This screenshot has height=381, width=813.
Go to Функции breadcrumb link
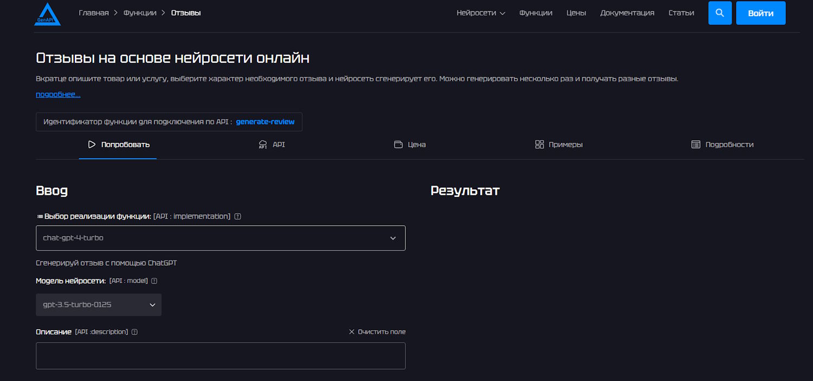[140, 13]
